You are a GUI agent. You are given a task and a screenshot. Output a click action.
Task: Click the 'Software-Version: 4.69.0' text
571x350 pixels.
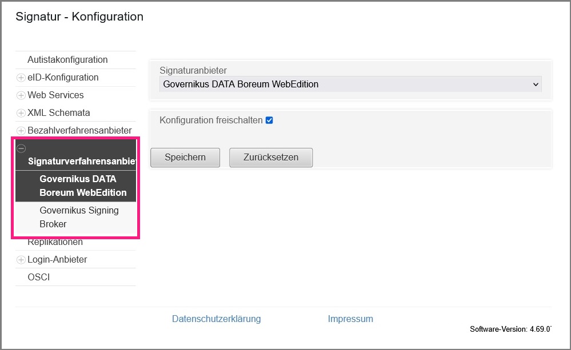click(x=510, y=329)
